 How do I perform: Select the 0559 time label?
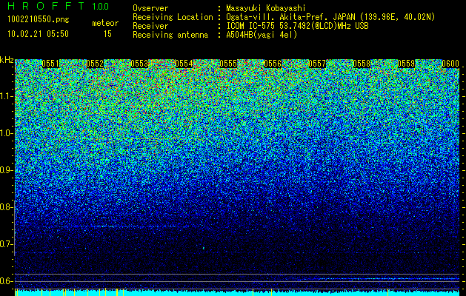point(406,64)
